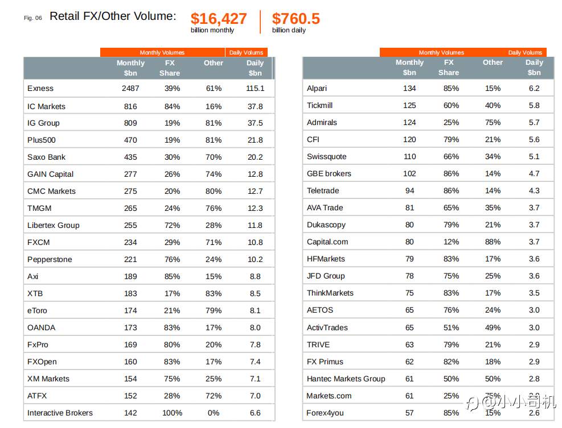
Task: Click the Interactive Brokers row label
Action: [x=60, y=413]
